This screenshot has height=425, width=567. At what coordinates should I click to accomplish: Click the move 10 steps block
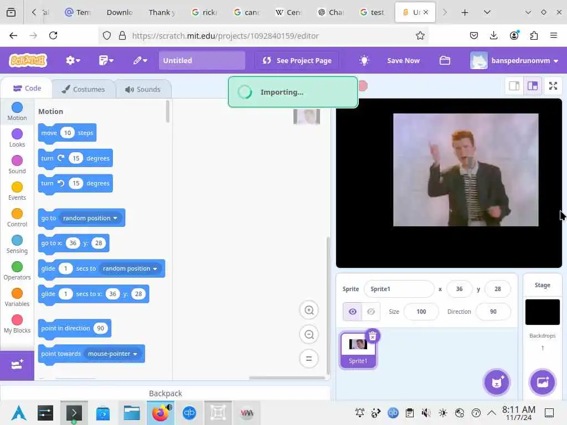pos(67,133)
